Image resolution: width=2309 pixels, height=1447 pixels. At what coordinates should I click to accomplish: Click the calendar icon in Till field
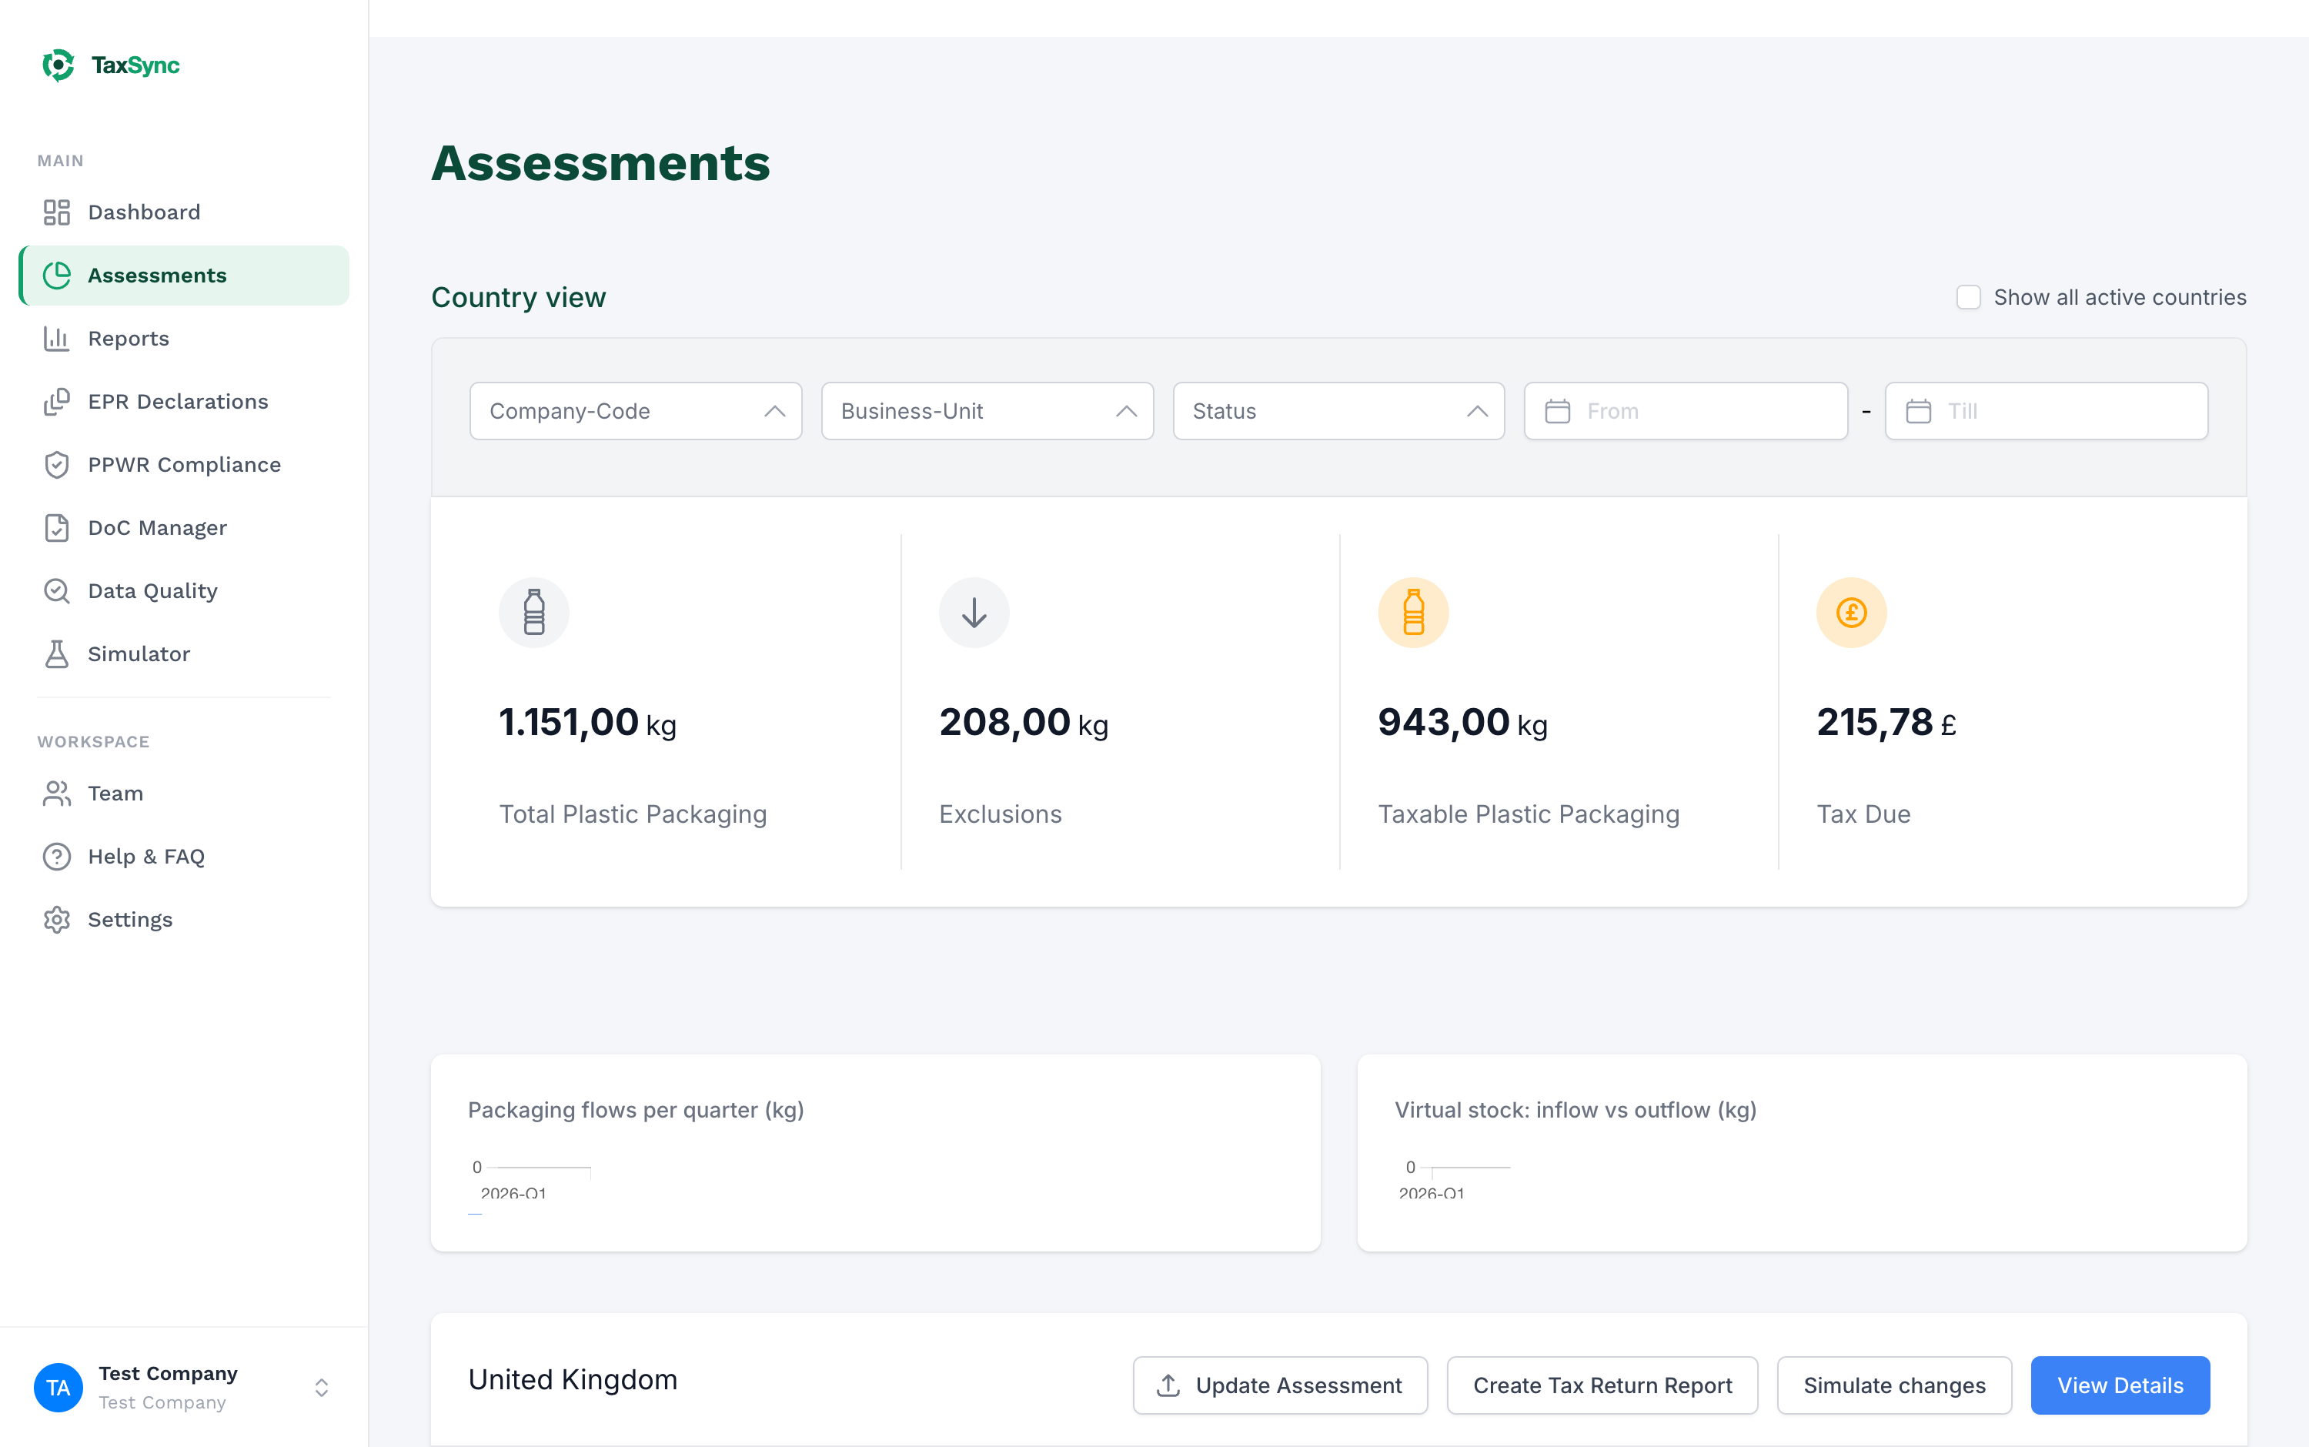[1919, 412]
